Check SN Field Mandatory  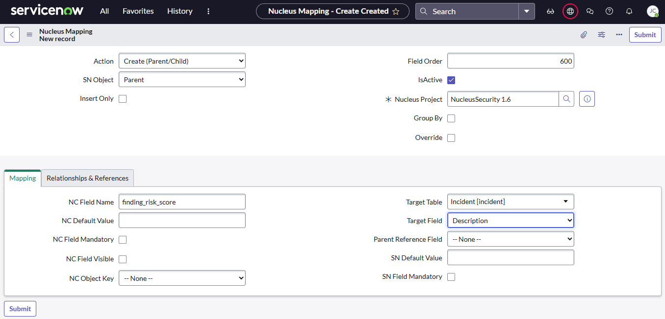[451, 277]
